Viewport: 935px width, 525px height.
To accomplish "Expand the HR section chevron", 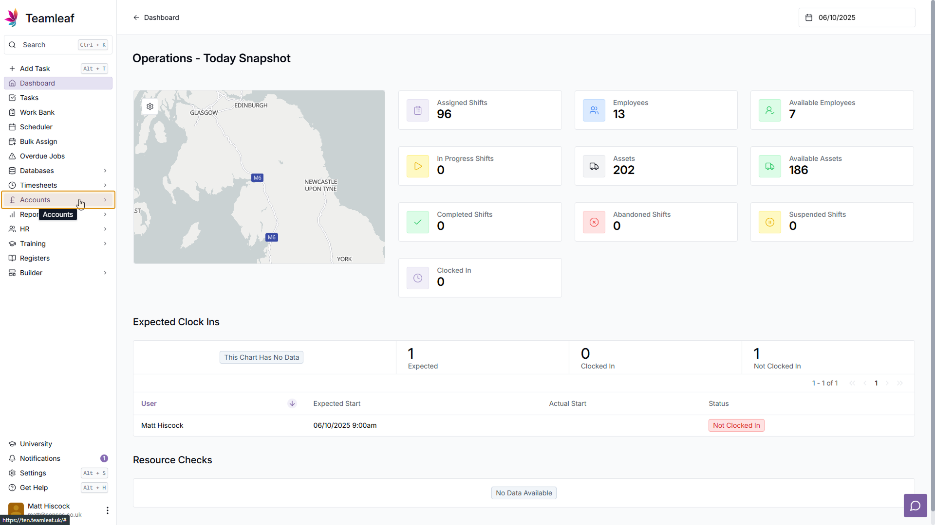I will click(x=105, y=229).
